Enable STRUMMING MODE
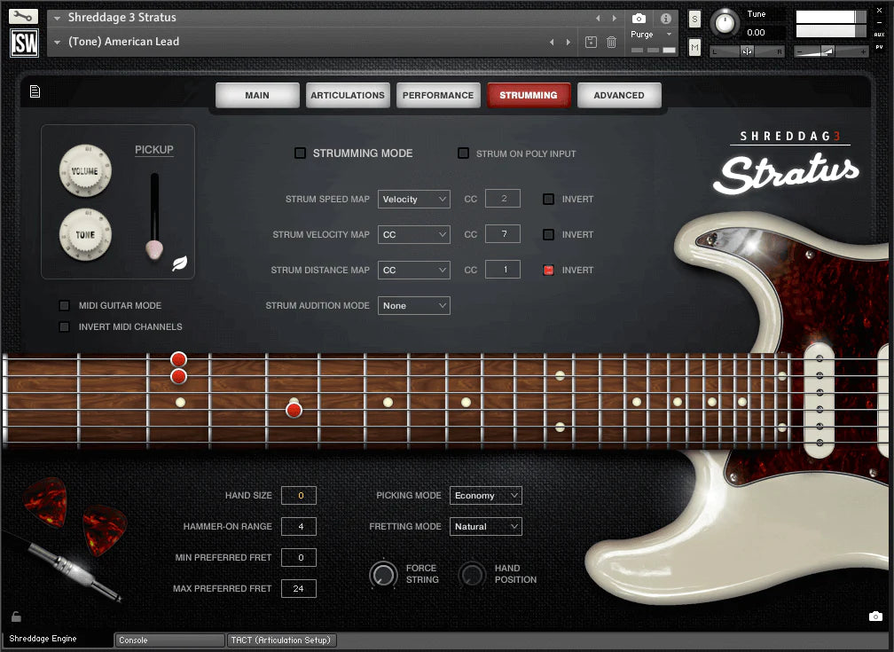The width and height of the screenshot is (894, 652). tap(301, 153)
